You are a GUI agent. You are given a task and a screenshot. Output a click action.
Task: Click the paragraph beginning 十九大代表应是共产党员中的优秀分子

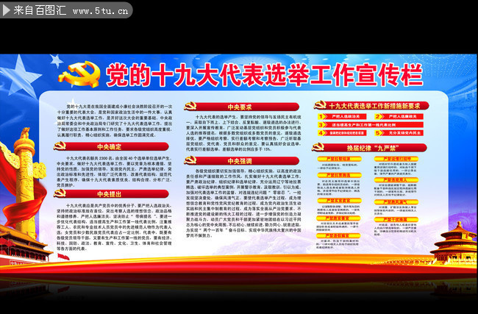pos(114,226)
